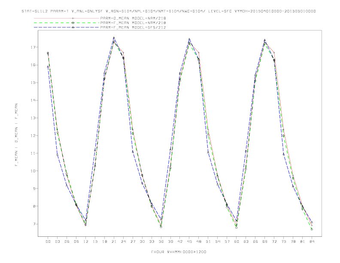Click the x-axis forecast hour label '06'

pos(67,242)
